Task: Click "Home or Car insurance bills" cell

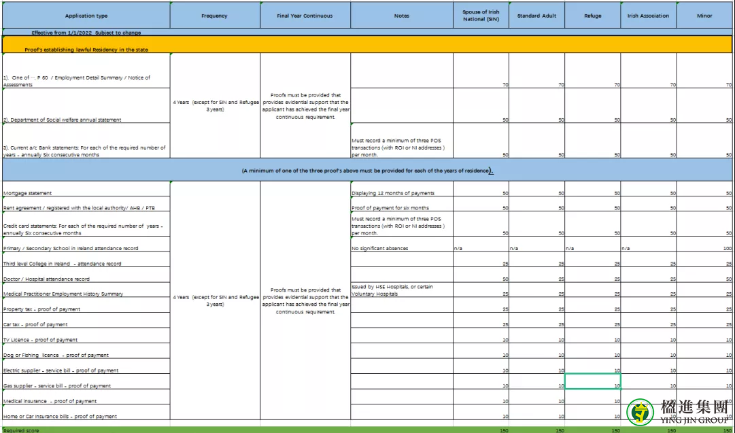Action: (86, 413)
